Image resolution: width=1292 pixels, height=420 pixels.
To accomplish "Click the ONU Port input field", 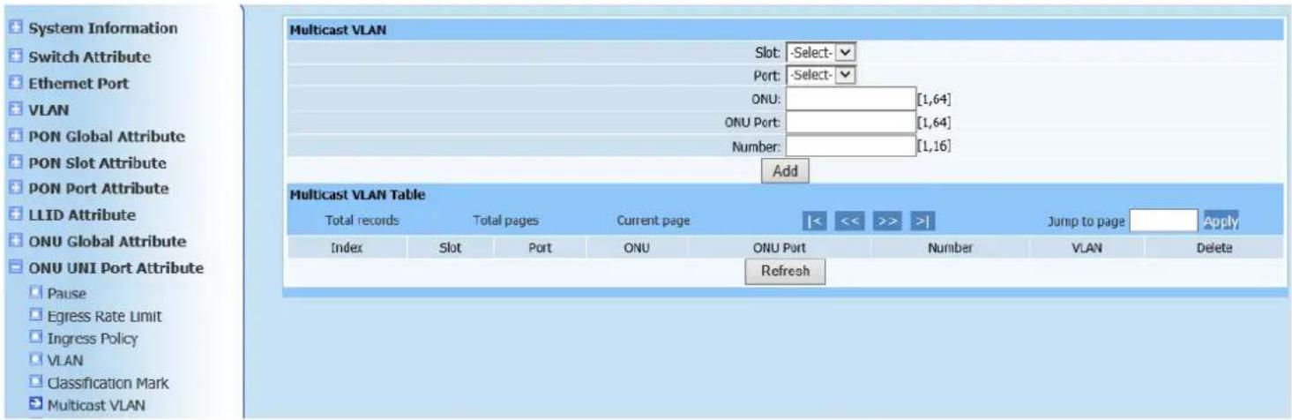I will pyautogui.click(x=850, y=123).
